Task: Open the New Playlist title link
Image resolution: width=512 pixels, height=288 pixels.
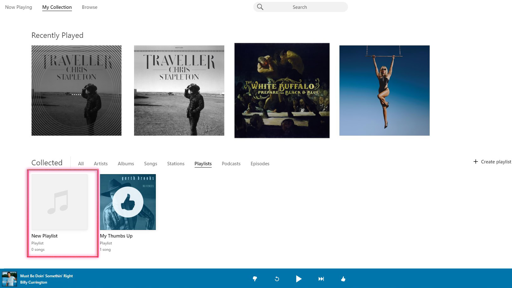Action: tap(44, 236)
